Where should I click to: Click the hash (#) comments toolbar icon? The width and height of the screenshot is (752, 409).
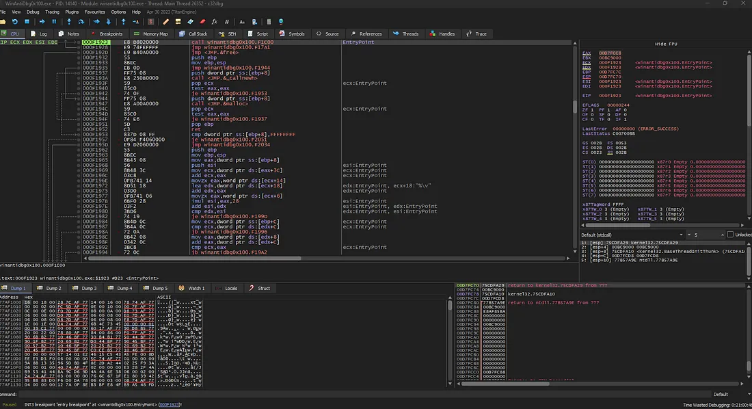click(227, 22)
